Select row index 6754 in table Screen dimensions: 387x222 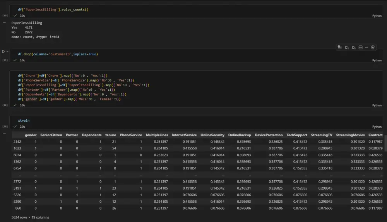pyautogui.click(x=17, y=168)
